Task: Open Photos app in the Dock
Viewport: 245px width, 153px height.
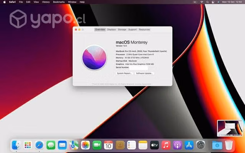Action: 85,145
